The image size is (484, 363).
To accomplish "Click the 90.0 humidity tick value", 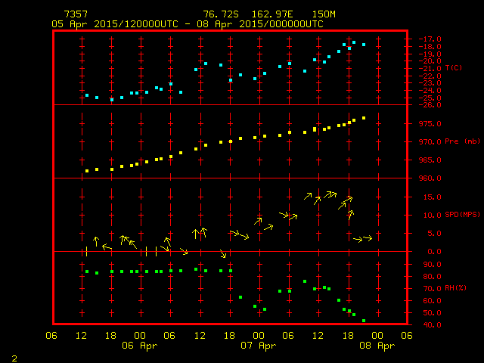I will click(432, 265).
